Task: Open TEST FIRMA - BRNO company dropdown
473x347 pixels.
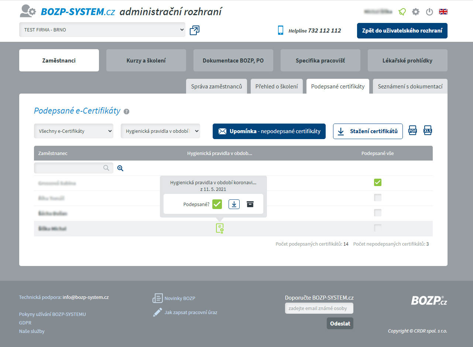Action: (102, 30)
